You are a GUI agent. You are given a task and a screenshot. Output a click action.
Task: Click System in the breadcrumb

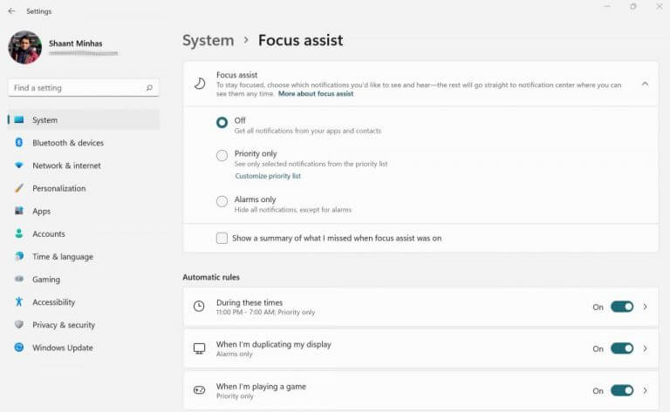209,41
